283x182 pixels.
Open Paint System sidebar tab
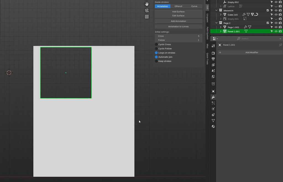[207, 33]
